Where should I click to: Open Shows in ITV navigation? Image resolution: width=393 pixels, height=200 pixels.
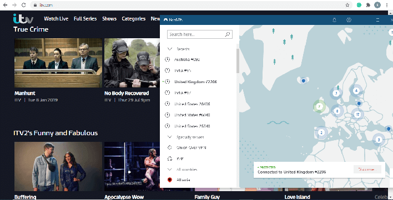[109, 19]
